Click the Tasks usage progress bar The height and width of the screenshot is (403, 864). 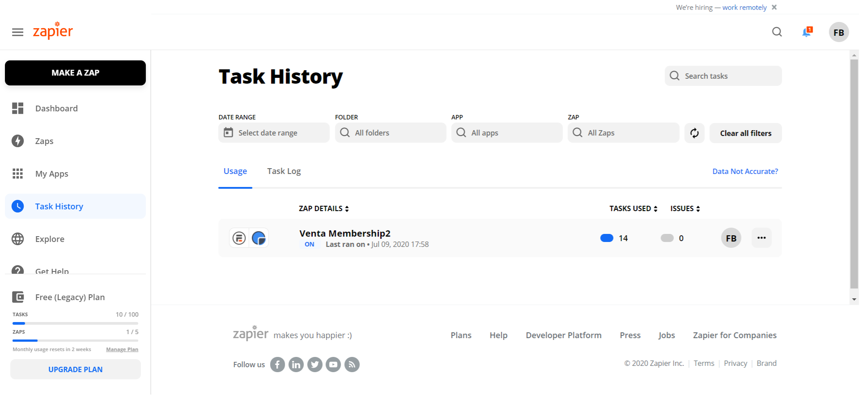pos(75,323)
